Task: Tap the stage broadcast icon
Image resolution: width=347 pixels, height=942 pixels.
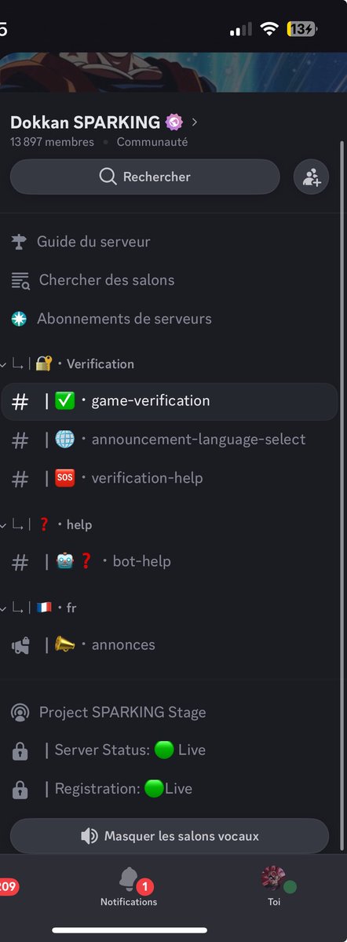Action: pos(20,712)
